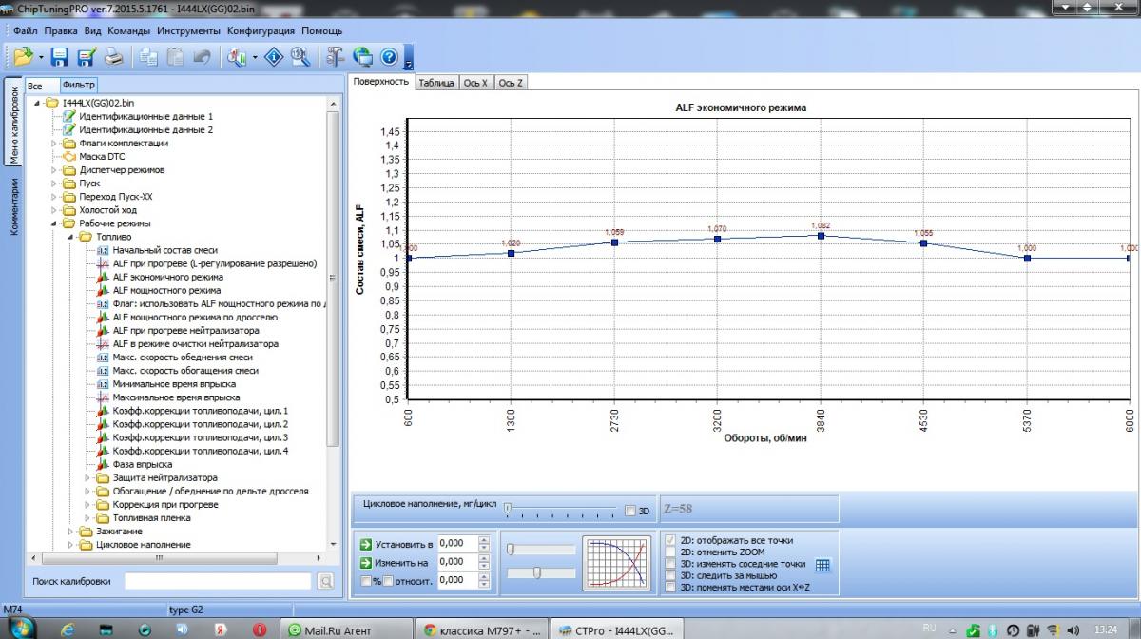
Task: Expand the 'Зажигание' folder
Action: [70, 532]
